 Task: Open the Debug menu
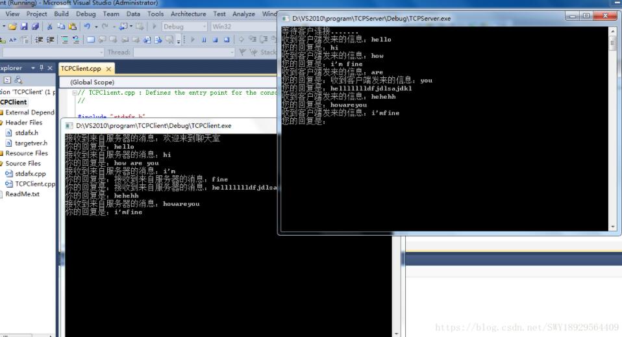(x=86, y=14)
